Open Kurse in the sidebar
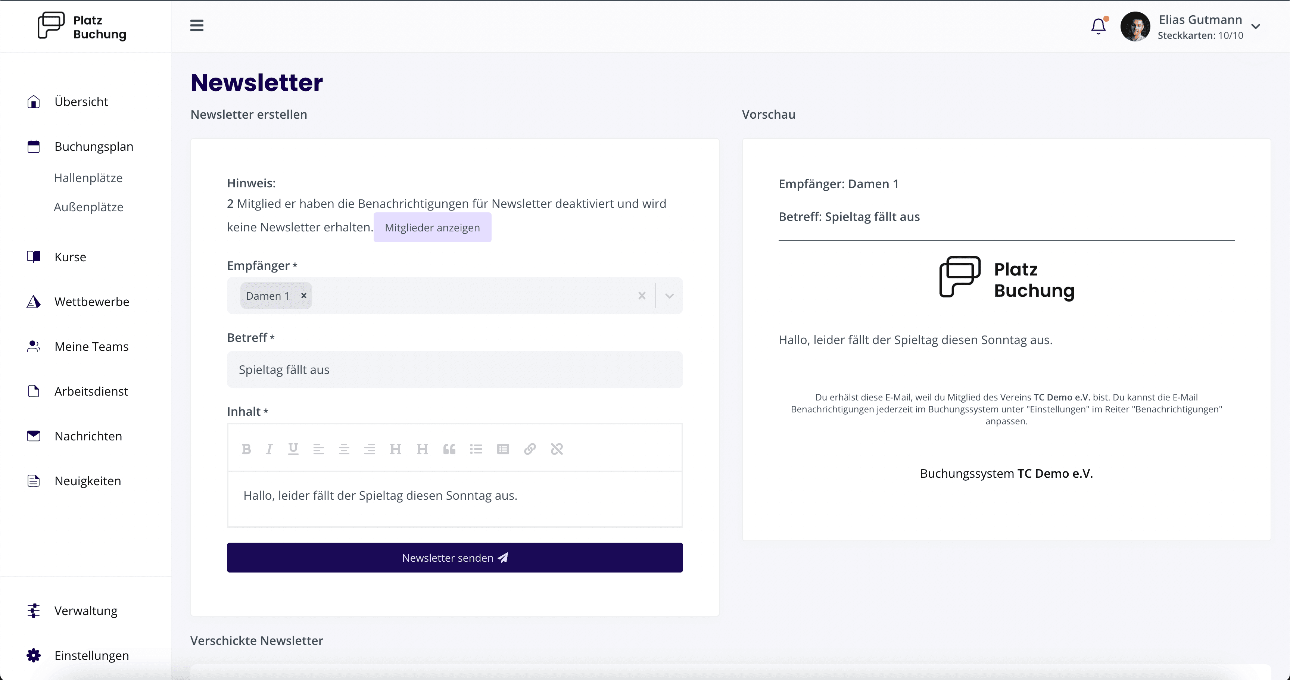The image size is (1290, 680). [70, 257]
